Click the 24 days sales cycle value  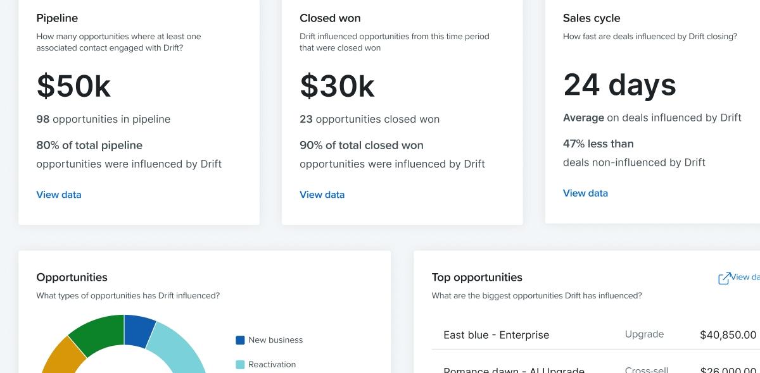tap(619, 85)
